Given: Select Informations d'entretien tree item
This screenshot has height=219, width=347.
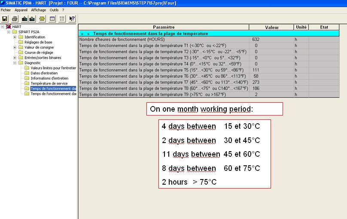Looking at the screenshot, I should tap(49, 78).
